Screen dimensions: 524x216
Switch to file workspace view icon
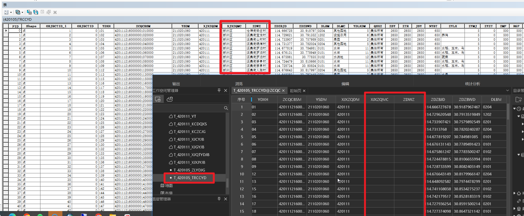click(x=158, y=99)
